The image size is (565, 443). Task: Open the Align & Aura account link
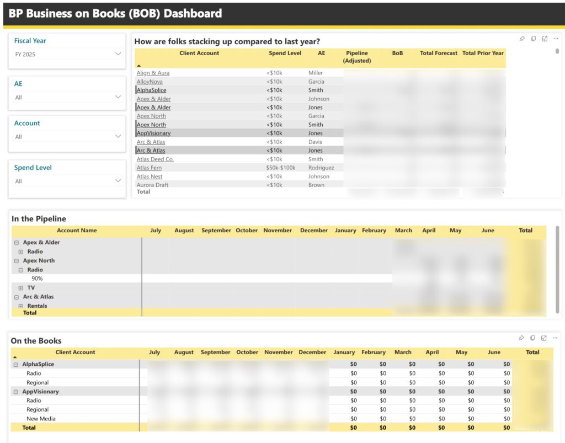(x=153, y=73)
